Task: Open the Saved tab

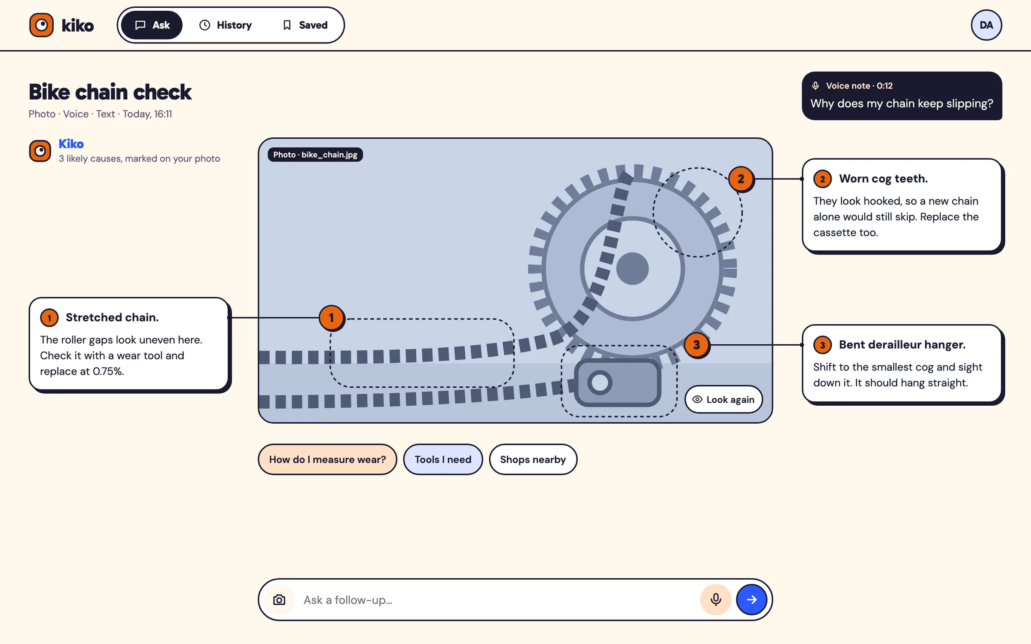Action: [305, 25]
